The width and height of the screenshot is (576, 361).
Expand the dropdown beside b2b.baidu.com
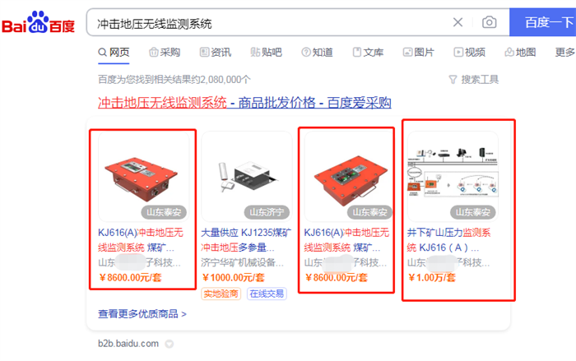coord(169,344)
